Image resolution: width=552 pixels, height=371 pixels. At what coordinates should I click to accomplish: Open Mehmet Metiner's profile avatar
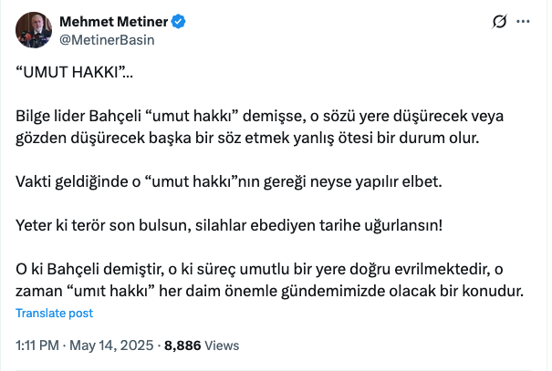click(x=33, y=30)
